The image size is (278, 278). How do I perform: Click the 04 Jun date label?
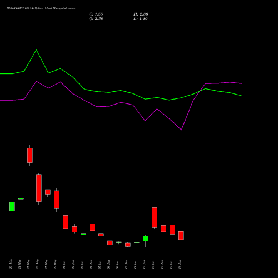[91, 265]
